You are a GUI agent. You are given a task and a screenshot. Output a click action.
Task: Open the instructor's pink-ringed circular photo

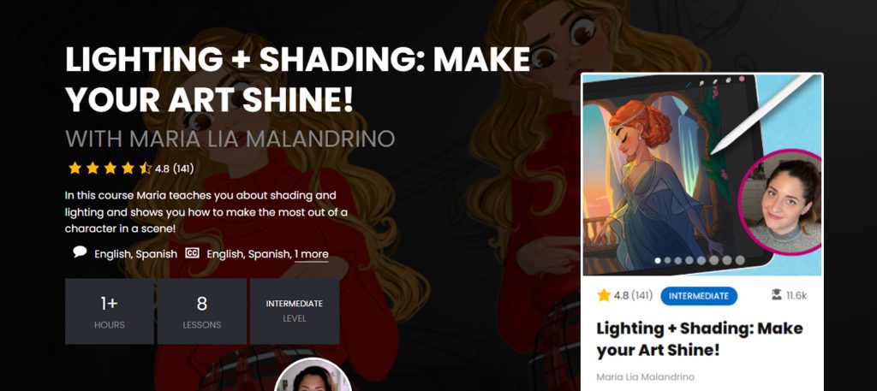(x=780, y=203)
